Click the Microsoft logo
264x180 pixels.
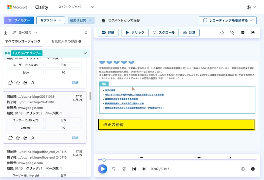coord(17,7)
